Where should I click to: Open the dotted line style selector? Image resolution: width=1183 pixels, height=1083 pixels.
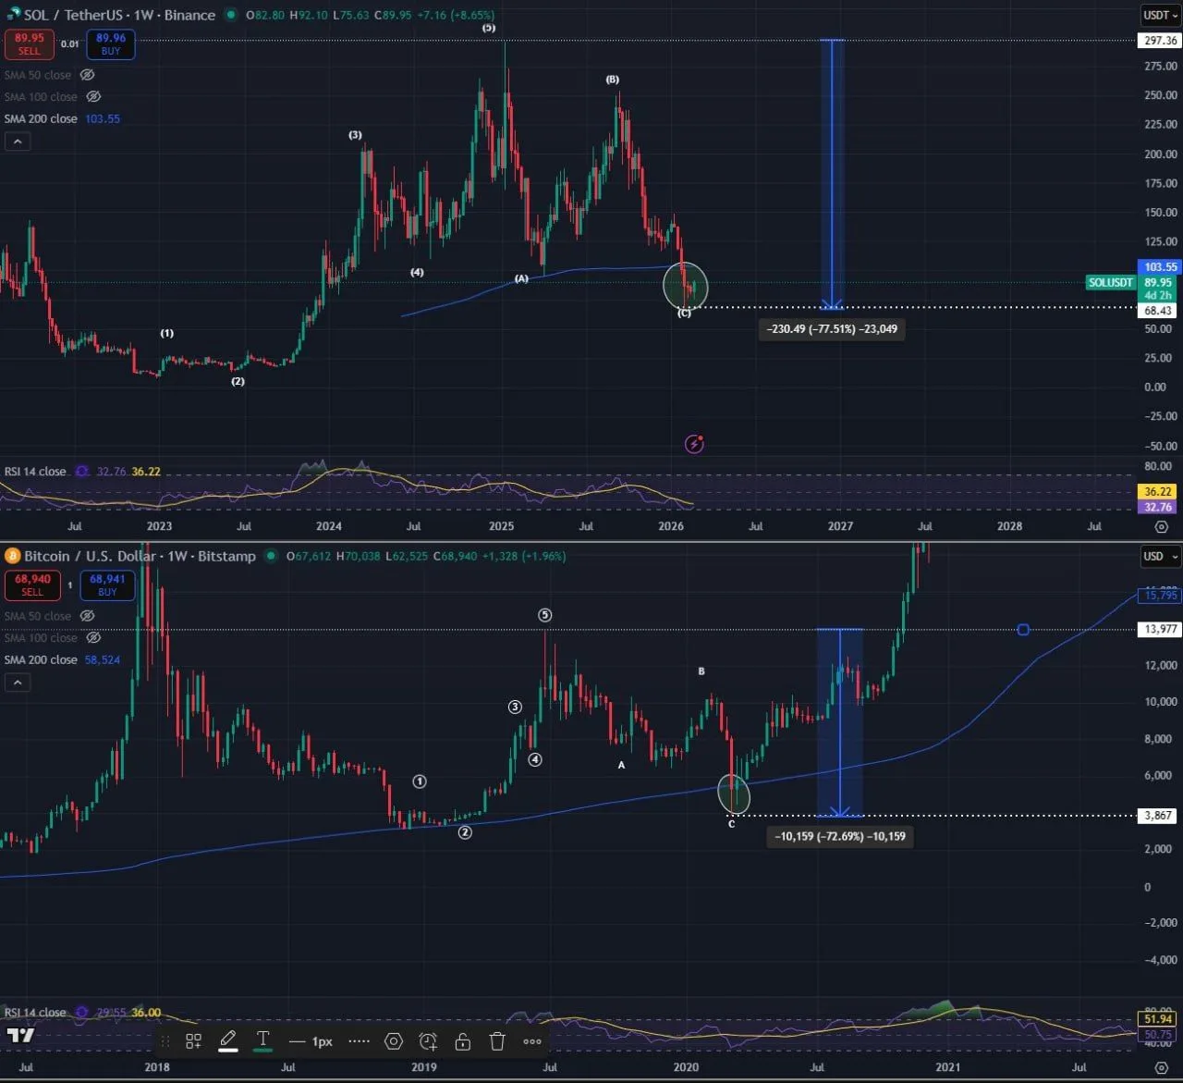359,1041
